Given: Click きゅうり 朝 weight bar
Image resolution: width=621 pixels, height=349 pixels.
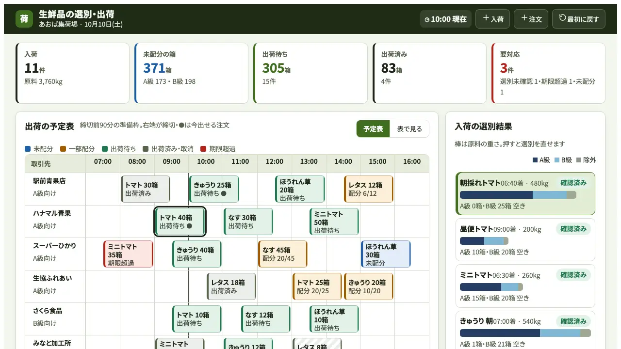Looking at the screenshot, I should click(525, 333).
